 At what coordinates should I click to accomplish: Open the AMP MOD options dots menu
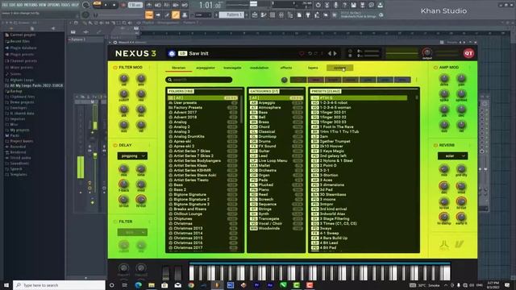tap(469, 68)
